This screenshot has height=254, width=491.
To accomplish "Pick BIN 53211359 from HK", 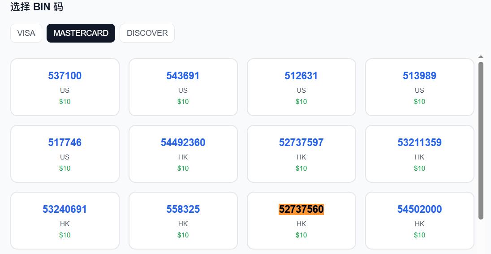I will [419, 154].
